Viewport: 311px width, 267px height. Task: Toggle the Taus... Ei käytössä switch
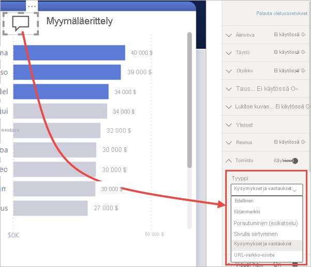[277, 89]
